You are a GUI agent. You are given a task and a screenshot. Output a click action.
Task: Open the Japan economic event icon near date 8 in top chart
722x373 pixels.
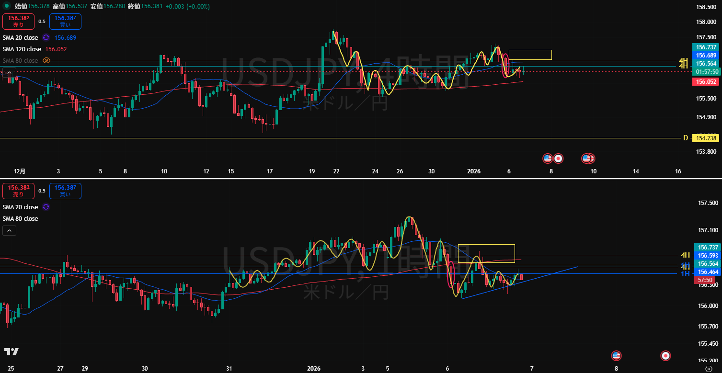tap(558, 158)
